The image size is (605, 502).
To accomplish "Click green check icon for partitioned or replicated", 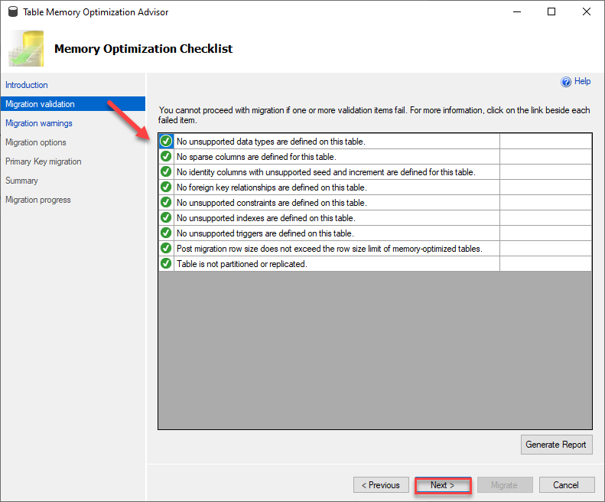I will click(x=166, y=264).
